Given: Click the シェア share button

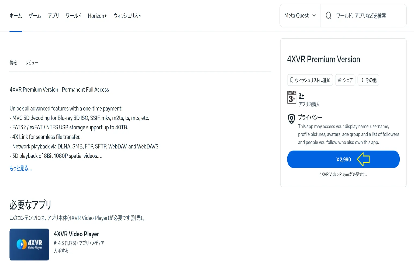Looking at the screenshot, I should click(x=345, y=80).
